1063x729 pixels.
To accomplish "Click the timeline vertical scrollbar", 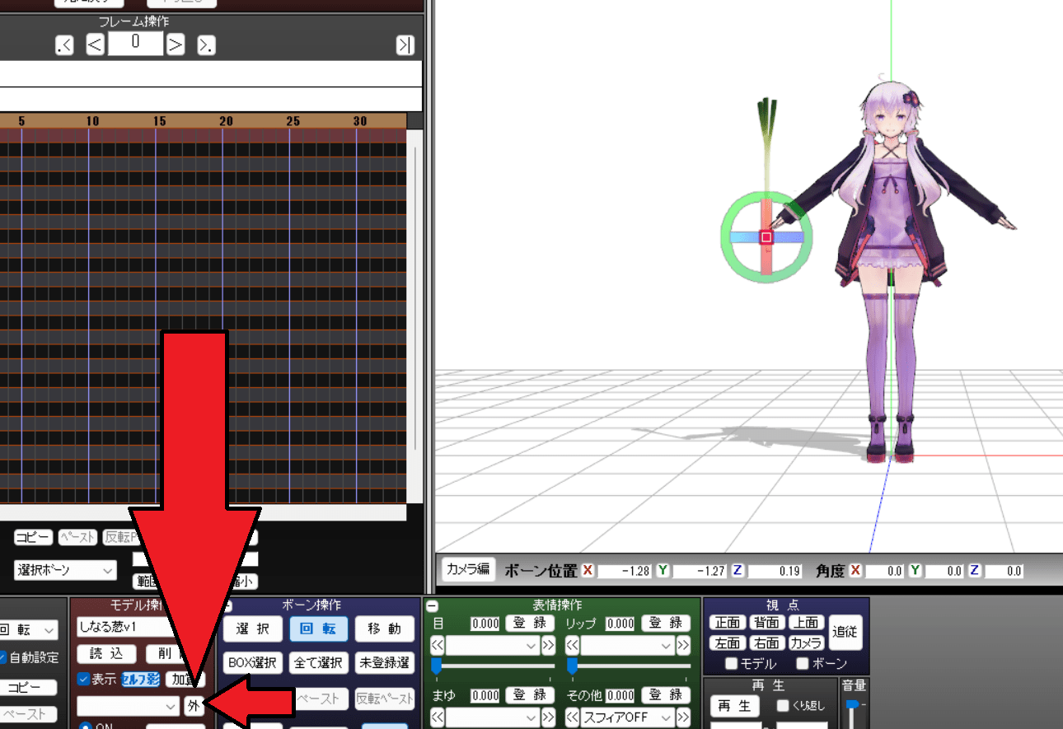I will [414, 297].
